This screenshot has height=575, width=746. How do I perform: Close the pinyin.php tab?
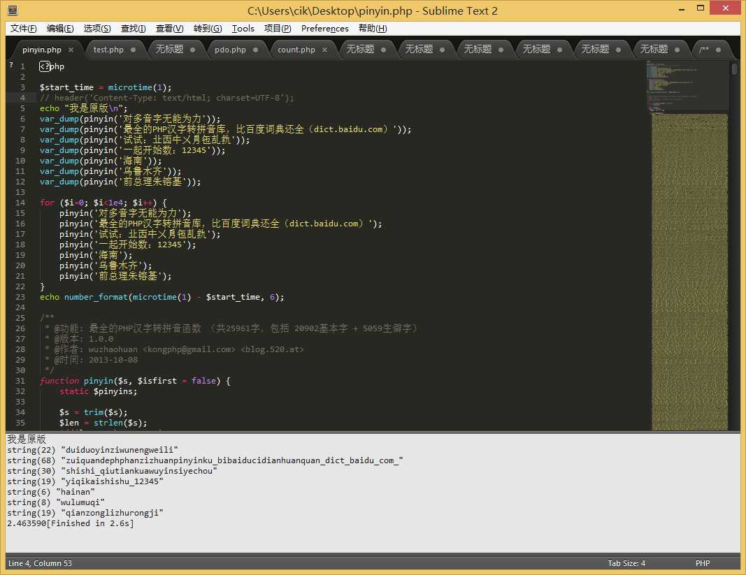pyautogui.click(x=71, y=50)
